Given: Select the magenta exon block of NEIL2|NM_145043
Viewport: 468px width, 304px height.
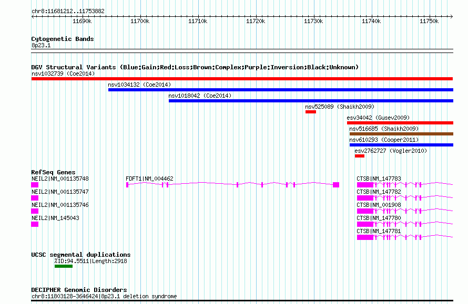Looking at the screenshot, I should point(35,224).
